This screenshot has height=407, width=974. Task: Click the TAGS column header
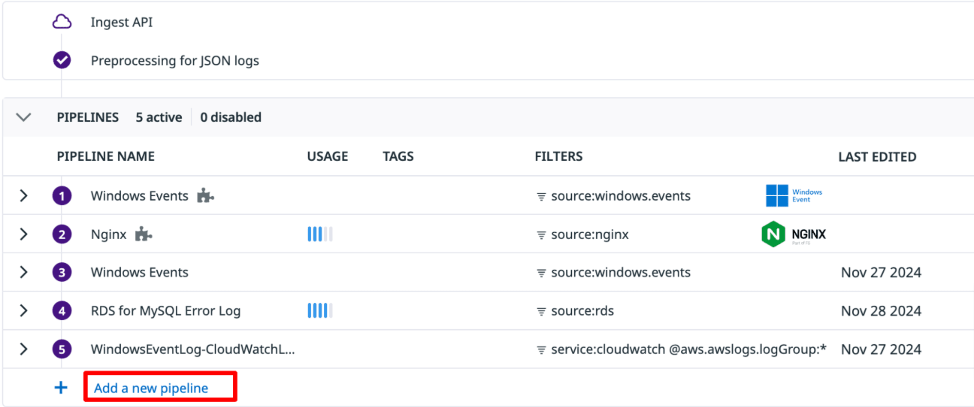[398, 156]
